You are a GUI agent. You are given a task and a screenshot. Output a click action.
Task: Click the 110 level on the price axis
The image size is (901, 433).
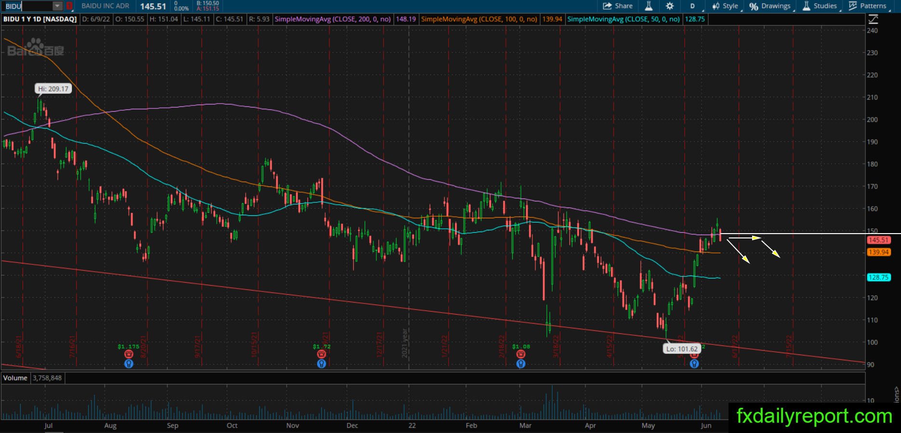[x=872, y=320]
